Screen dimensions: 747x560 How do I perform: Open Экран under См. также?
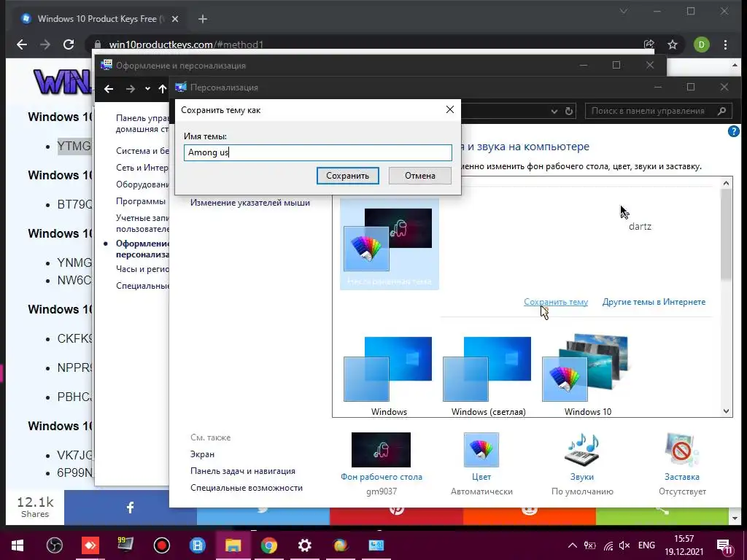pyautogui.click(x=203, y=454)
